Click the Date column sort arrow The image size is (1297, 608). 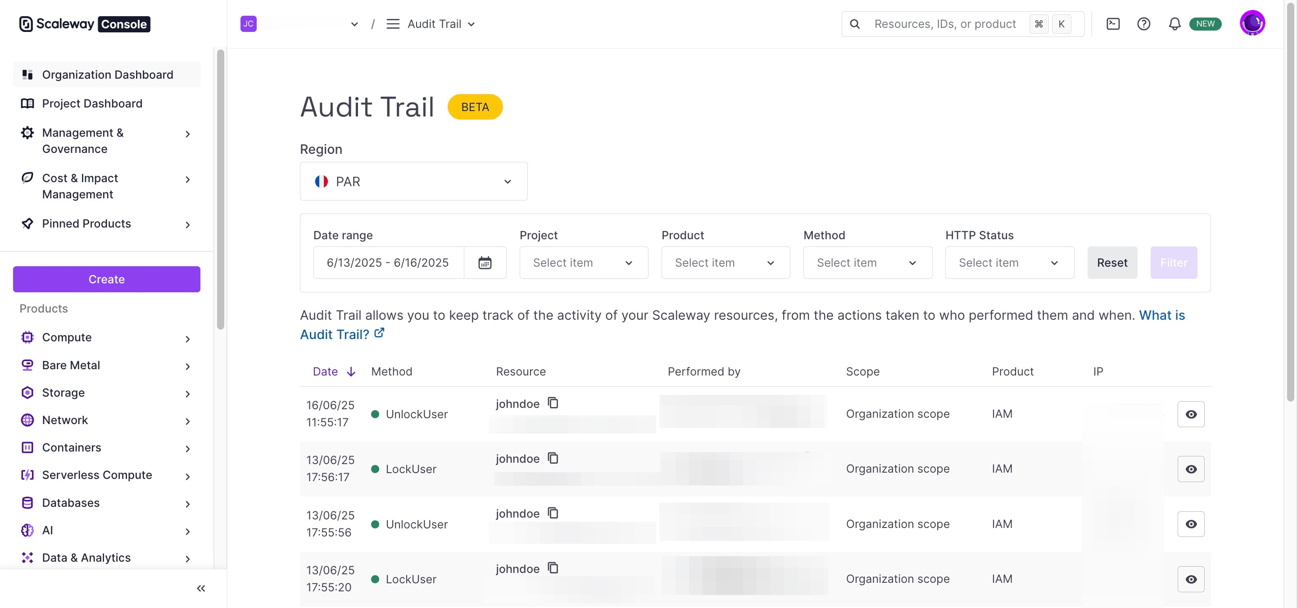[351, 371]
